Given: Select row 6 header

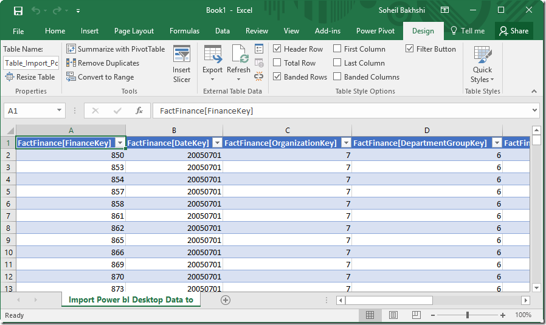Looking at the screenshot, I should point(8,204).
